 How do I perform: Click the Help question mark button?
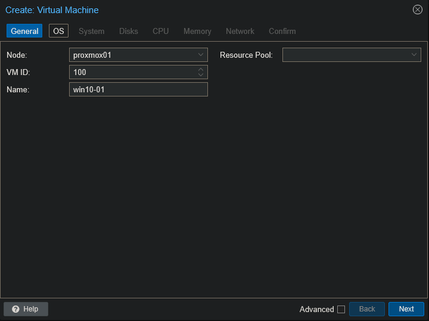click(x=26, y=309)
